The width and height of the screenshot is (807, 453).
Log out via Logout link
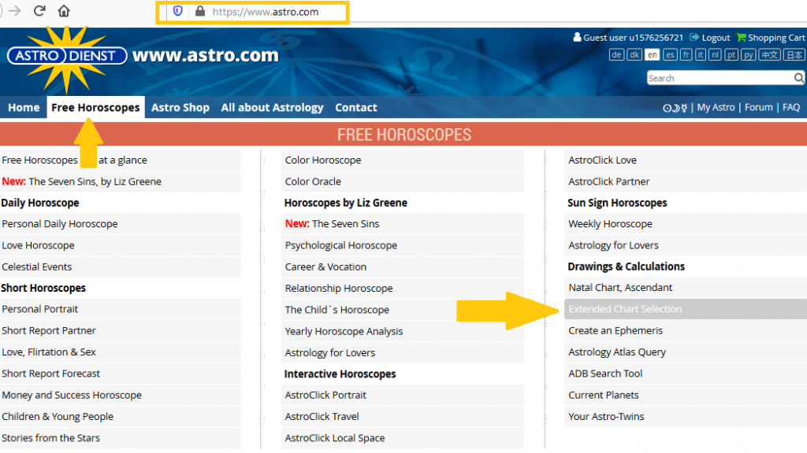[x=716, y=38]
